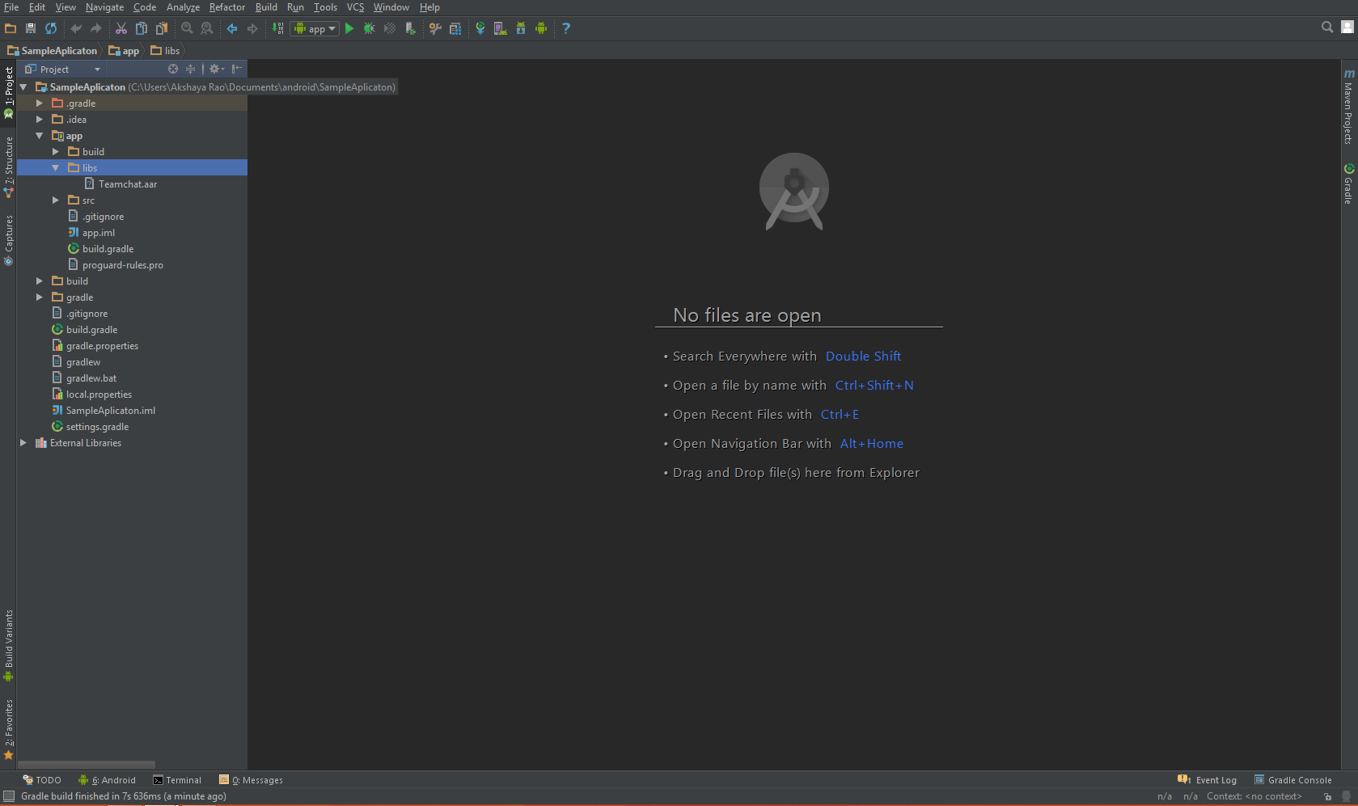1358x806 pixels.
Task: Save all files with the floppy icon
Action: click(x=31, y=28)
